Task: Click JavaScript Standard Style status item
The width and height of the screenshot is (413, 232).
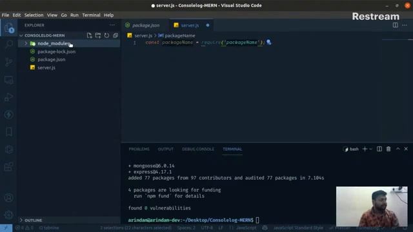Action: [298, 227]
